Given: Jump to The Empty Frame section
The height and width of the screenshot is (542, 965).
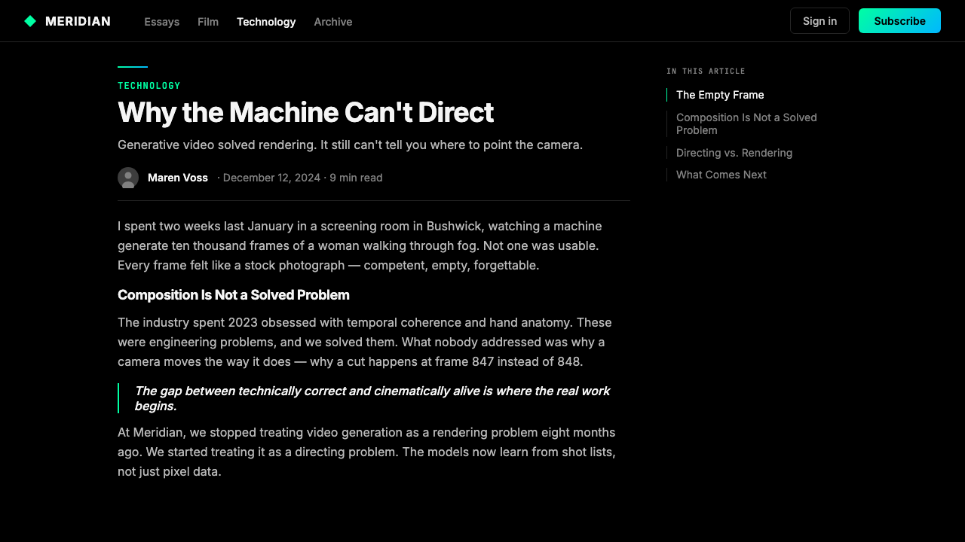Looking at the screenshot, I should (720, 95).
